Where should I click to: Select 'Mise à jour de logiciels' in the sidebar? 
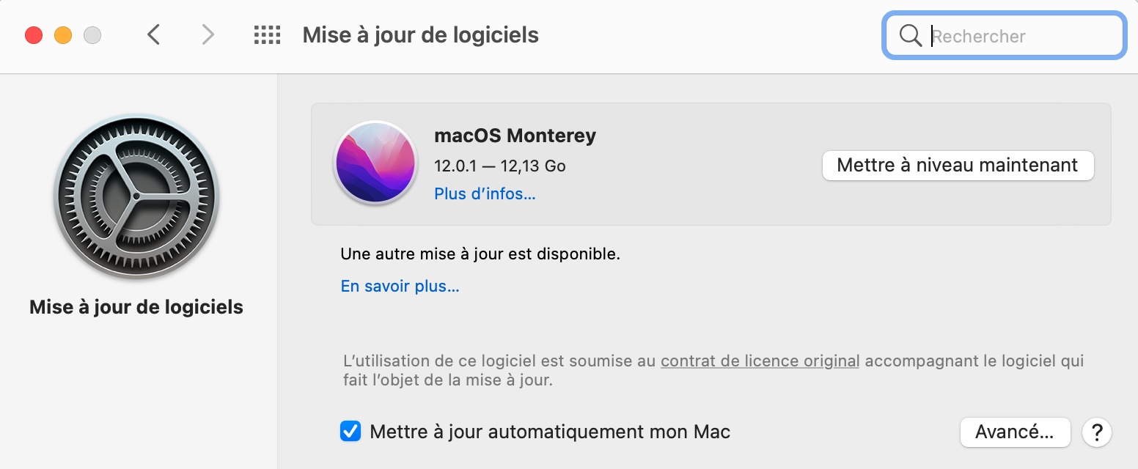(136, 306)
